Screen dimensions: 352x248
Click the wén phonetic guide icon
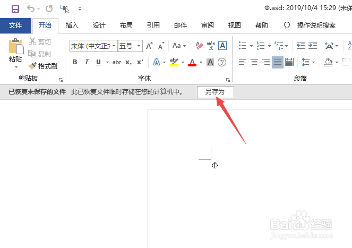(211, 46)
